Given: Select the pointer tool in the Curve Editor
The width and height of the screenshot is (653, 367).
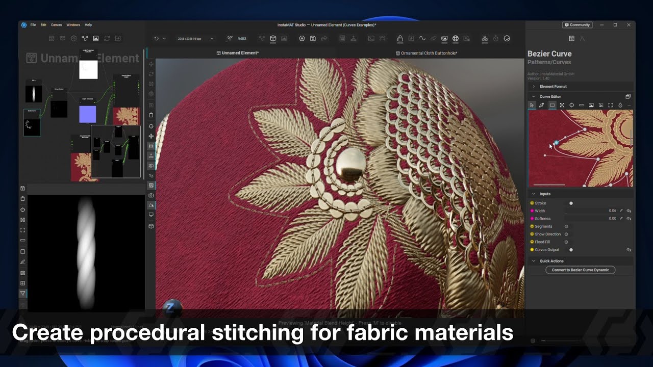Looking at the screenshot, I should (533, 105).
